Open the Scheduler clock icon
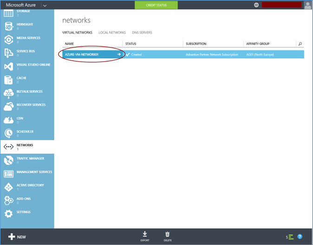The image size is (313, 245). point(8,134)
